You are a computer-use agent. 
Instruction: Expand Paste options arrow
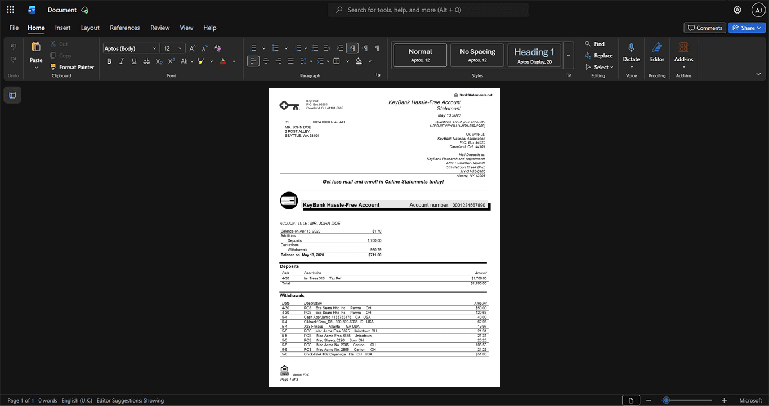[x=36, y=68]
